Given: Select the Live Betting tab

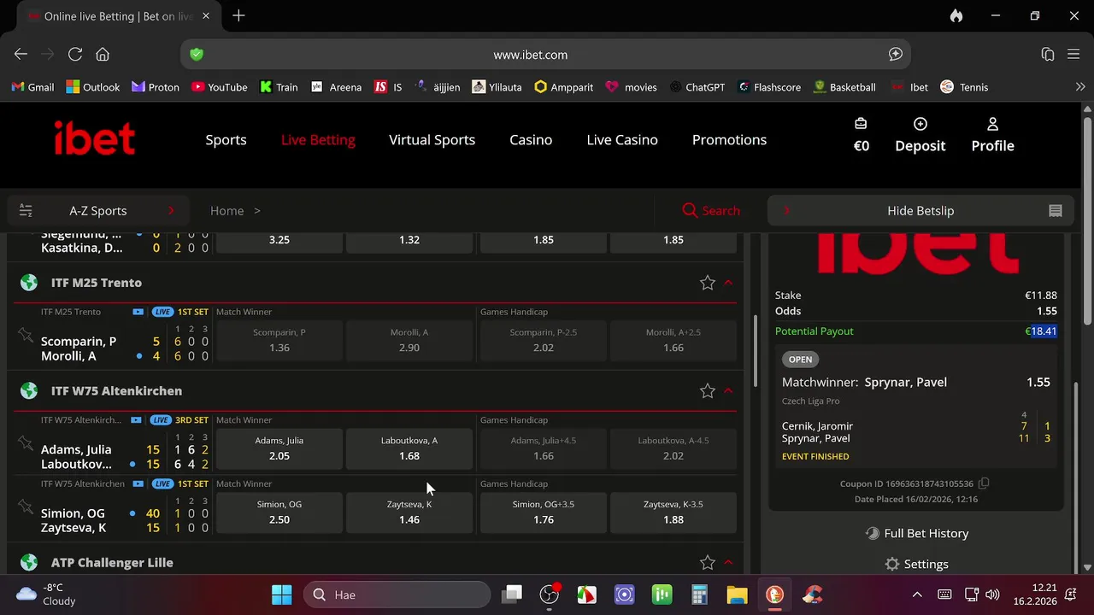Looking at the screenshot, I should [x=318, y=140].
